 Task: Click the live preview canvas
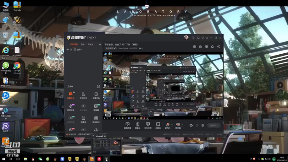click(163, 86)
